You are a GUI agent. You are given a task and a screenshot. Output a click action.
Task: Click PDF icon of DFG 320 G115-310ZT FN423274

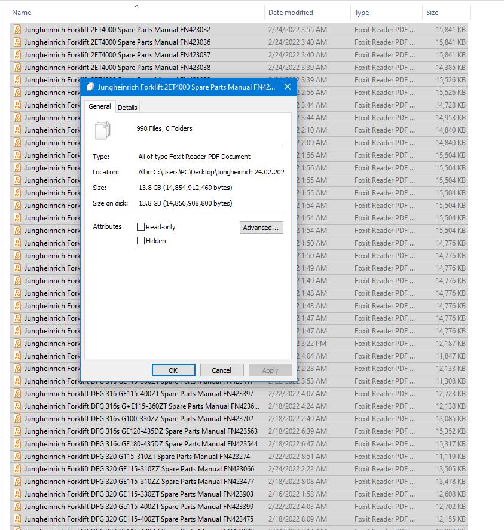(x=17, y=457)
